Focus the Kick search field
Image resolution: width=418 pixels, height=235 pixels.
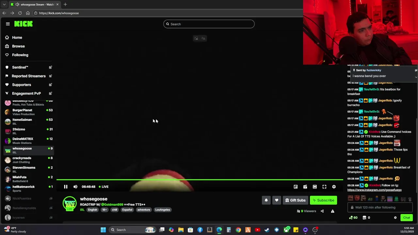pos(209,24)
